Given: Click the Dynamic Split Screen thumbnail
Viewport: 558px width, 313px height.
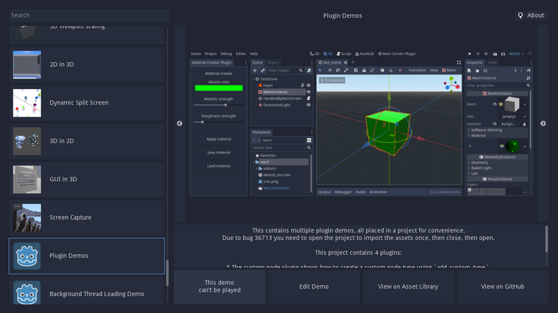Looking at the screenshot, I should tap(27, 102).
